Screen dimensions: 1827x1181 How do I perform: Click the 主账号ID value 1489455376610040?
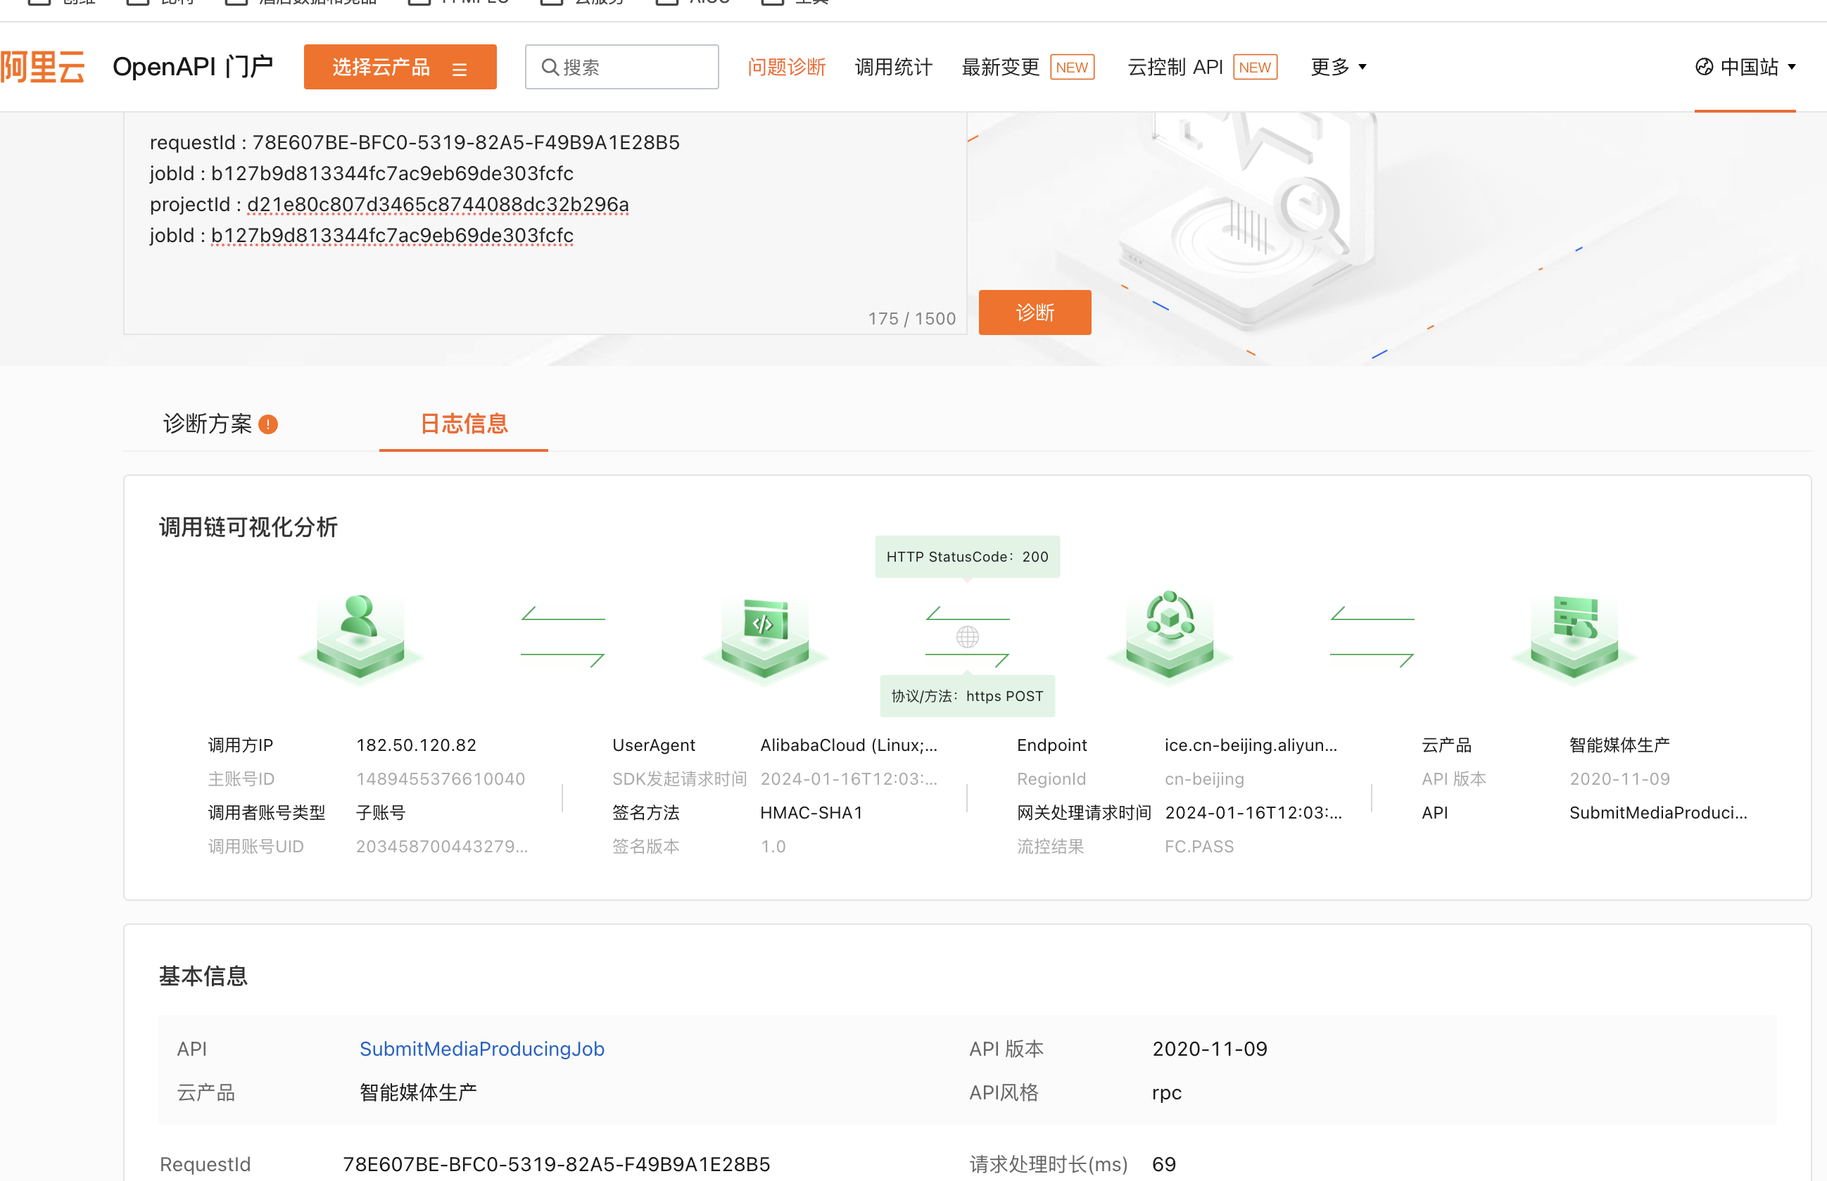[x=441, y=779]
